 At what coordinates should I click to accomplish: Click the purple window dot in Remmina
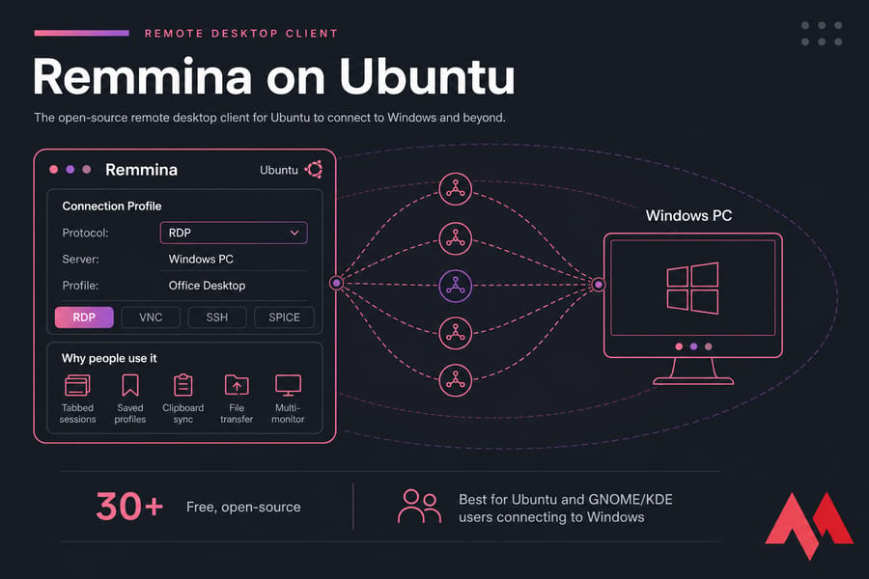point(70,170)
